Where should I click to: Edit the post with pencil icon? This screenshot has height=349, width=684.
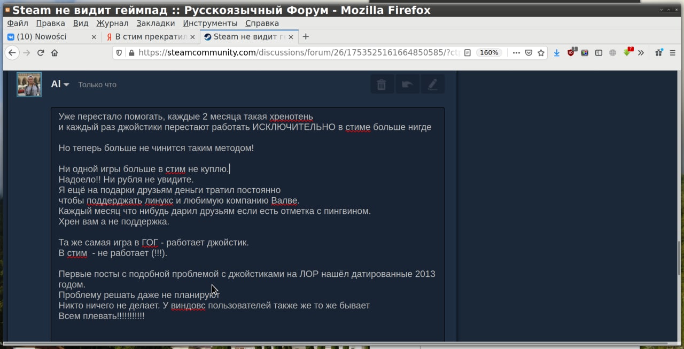pos(432,84)
